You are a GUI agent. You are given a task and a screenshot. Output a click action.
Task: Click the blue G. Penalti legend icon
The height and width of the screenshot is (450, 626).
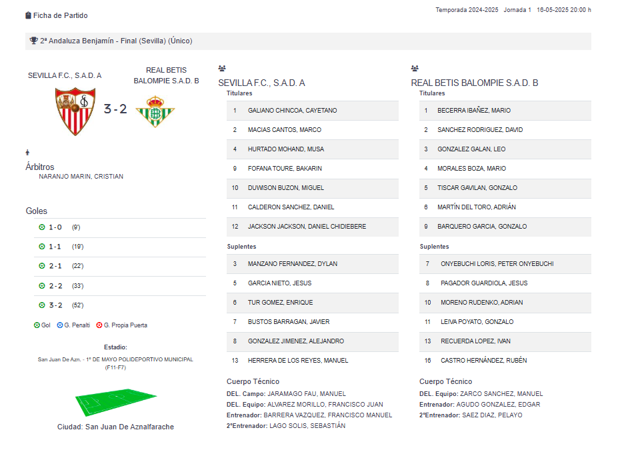[x=60, y=325]
